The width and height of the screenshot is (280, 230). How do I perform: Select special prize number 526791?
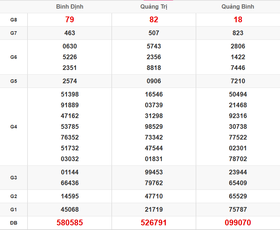[154, 223]
